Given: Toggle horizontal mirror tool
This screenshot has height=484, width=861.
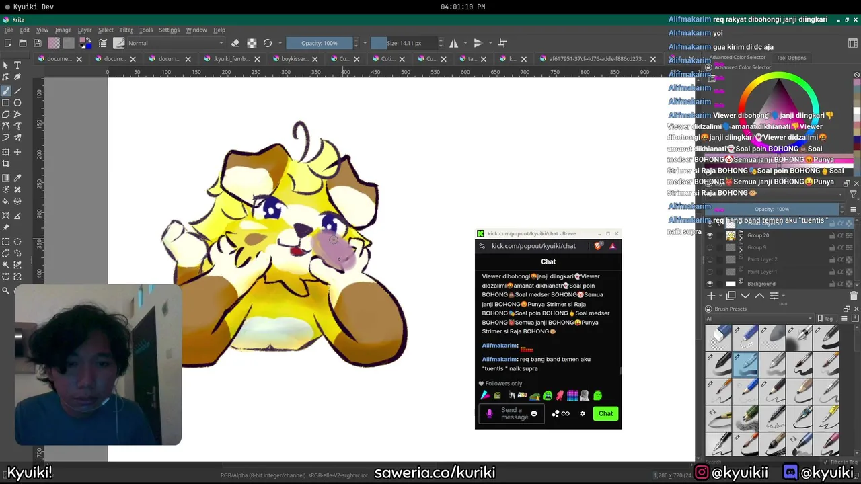Looking at the screenshot, I should pos(454,43).
